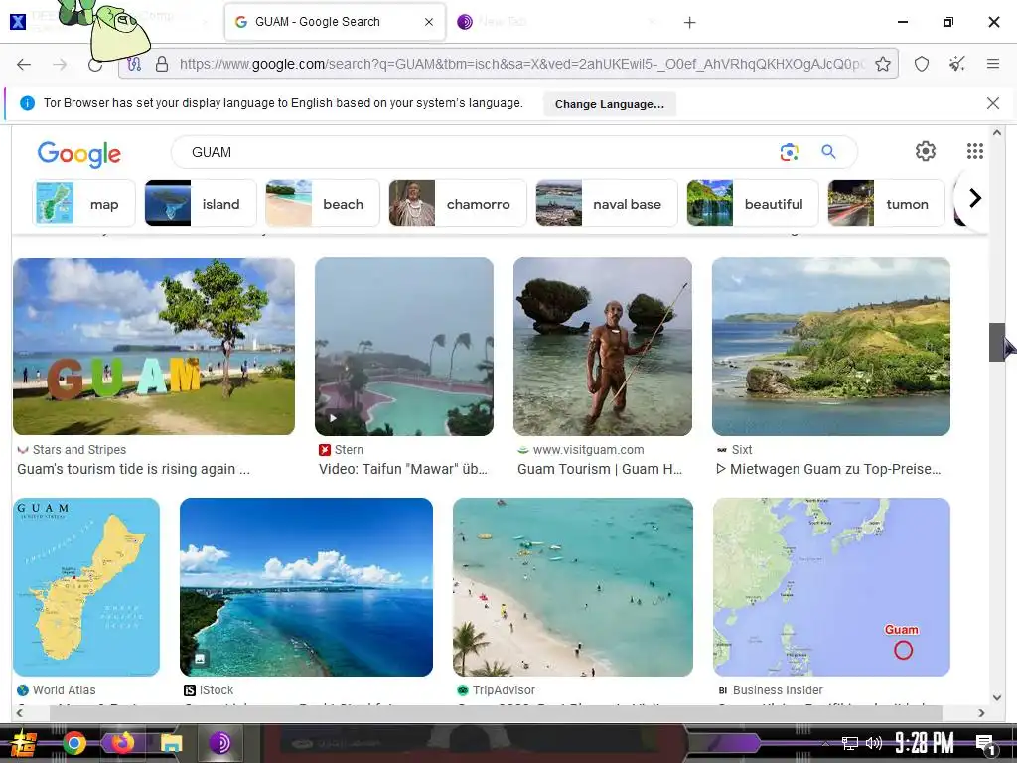Open the Sixt green coastline image
The height and width of the screenshot is (763, 1017).
pyautogui.click(x=831, y=347)
